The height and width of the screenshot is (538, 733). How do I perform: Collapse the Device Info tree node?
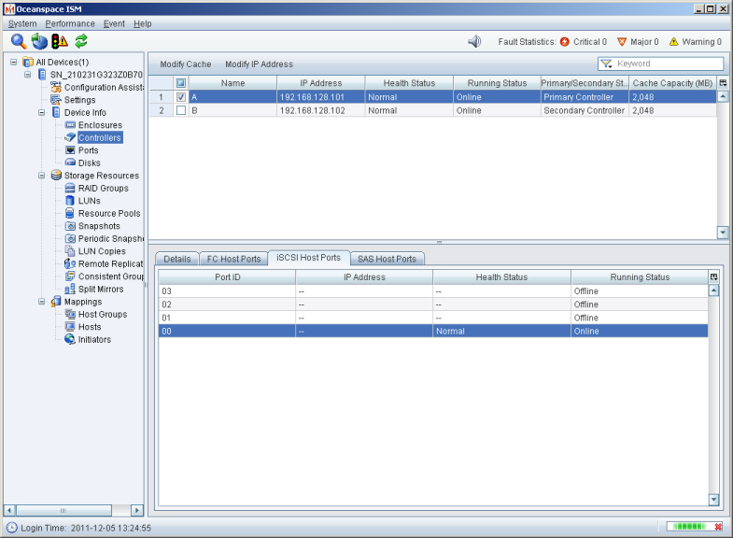click(x=42, y=112)
